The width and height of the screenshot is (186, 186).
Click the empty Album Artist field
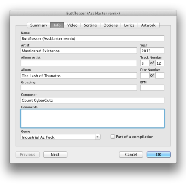click(79, 63)
